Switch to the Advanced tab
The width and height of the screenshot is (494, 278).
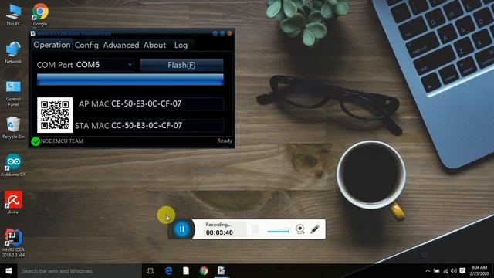point(121,45)
